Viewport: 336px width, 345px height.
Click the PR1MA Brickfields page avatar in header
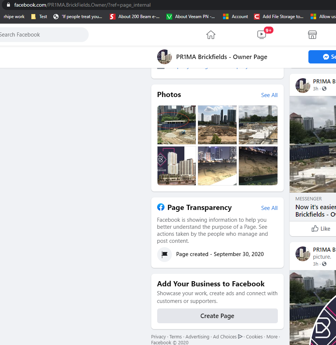coord(165,57)
